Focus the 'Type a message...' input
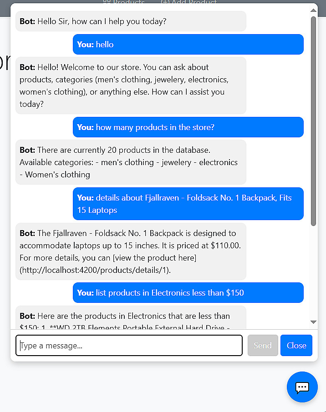This screenshot has width=326, height=412. point(129,346)
